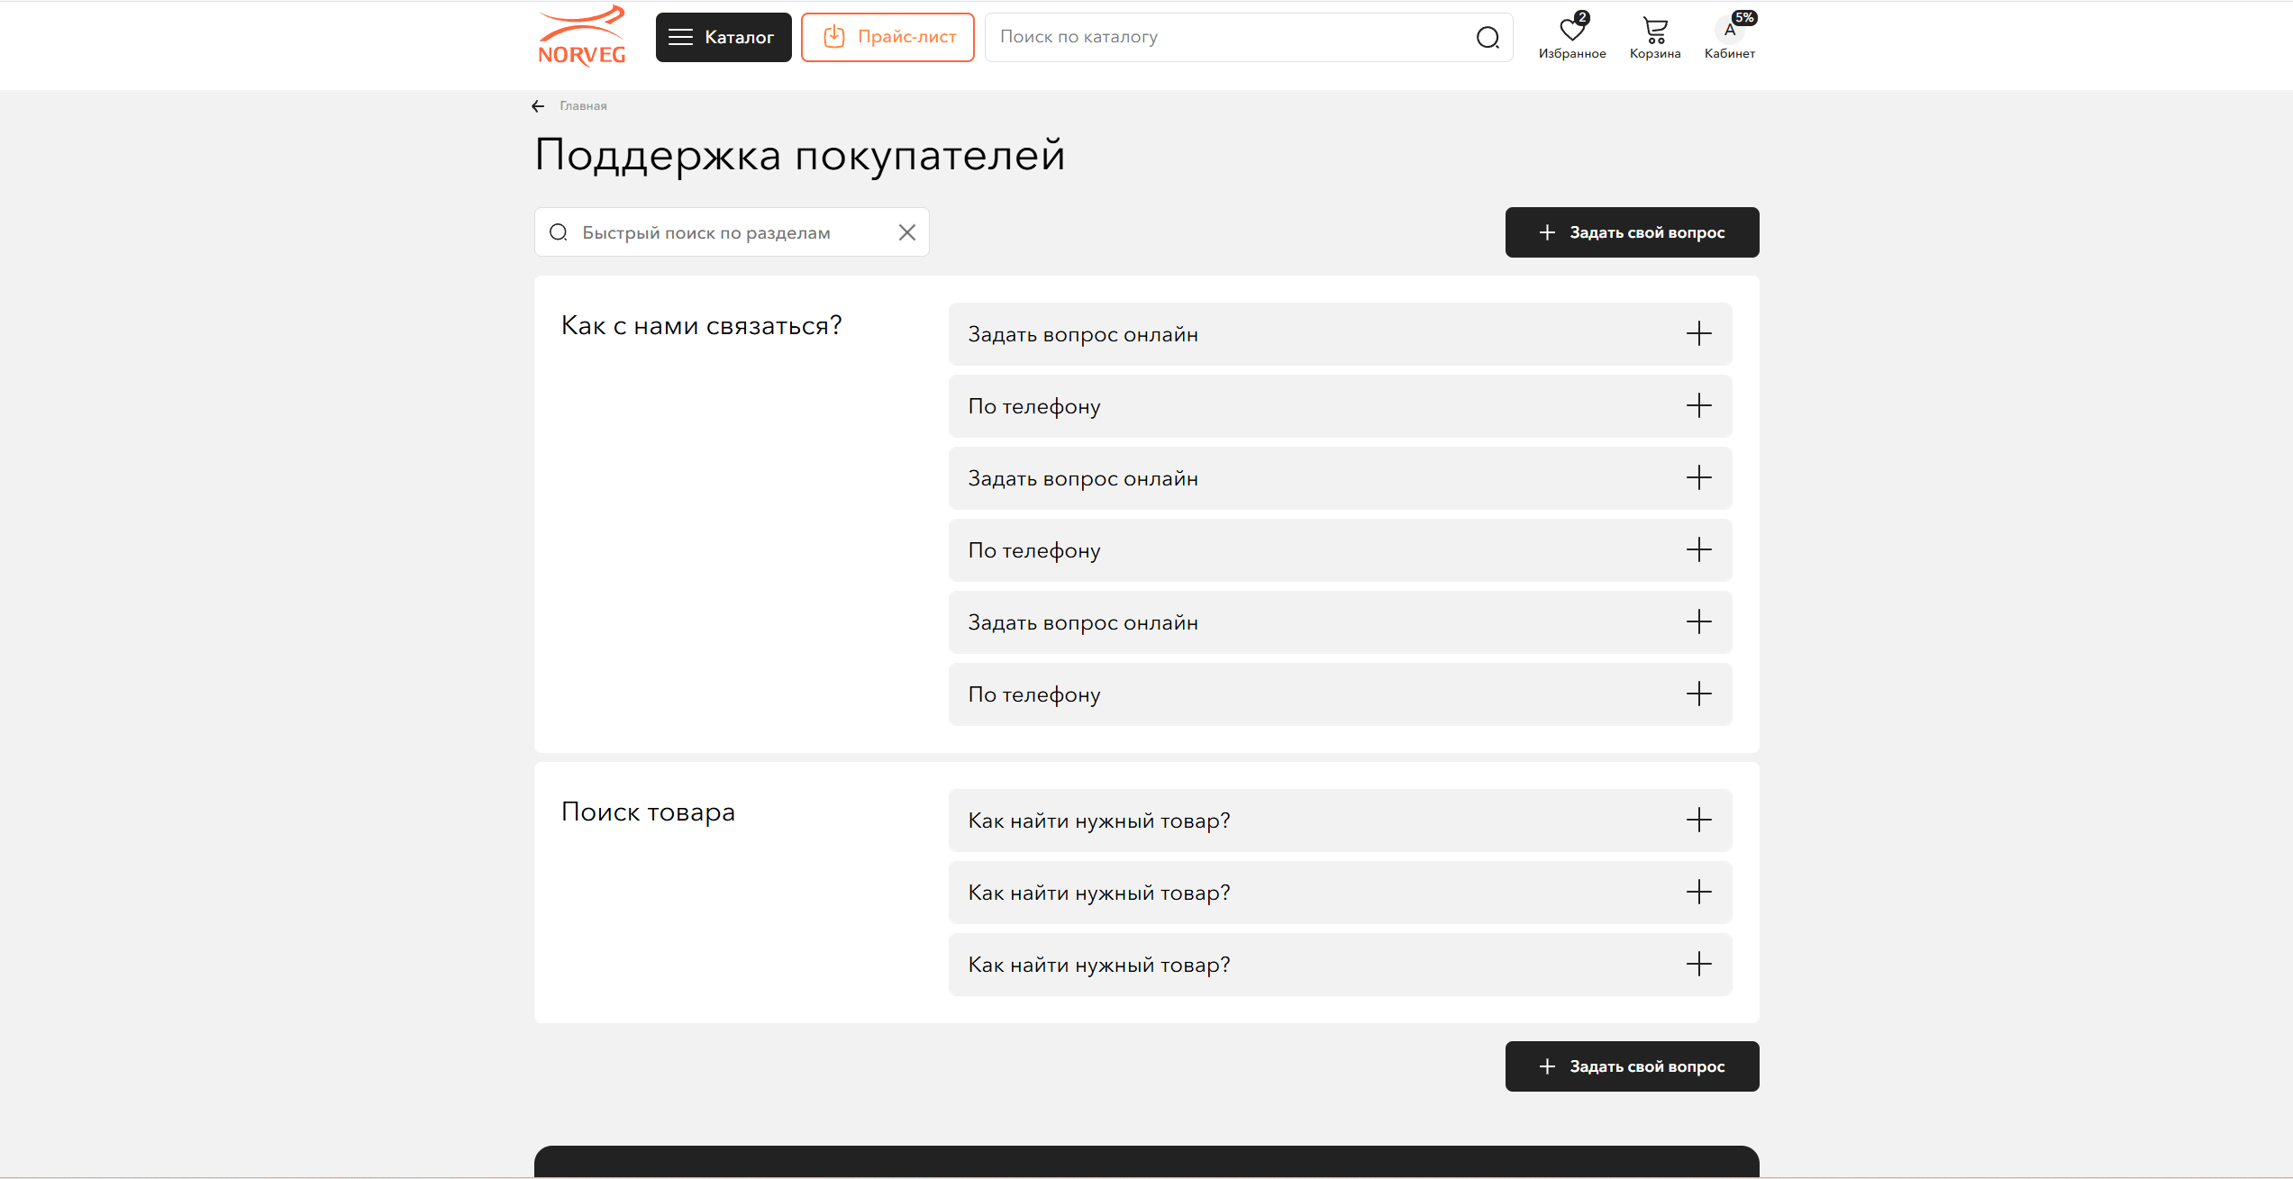Expand first По телефону plus icon
This screenshot has height=1179, width=2293.
pos(1698,406)
